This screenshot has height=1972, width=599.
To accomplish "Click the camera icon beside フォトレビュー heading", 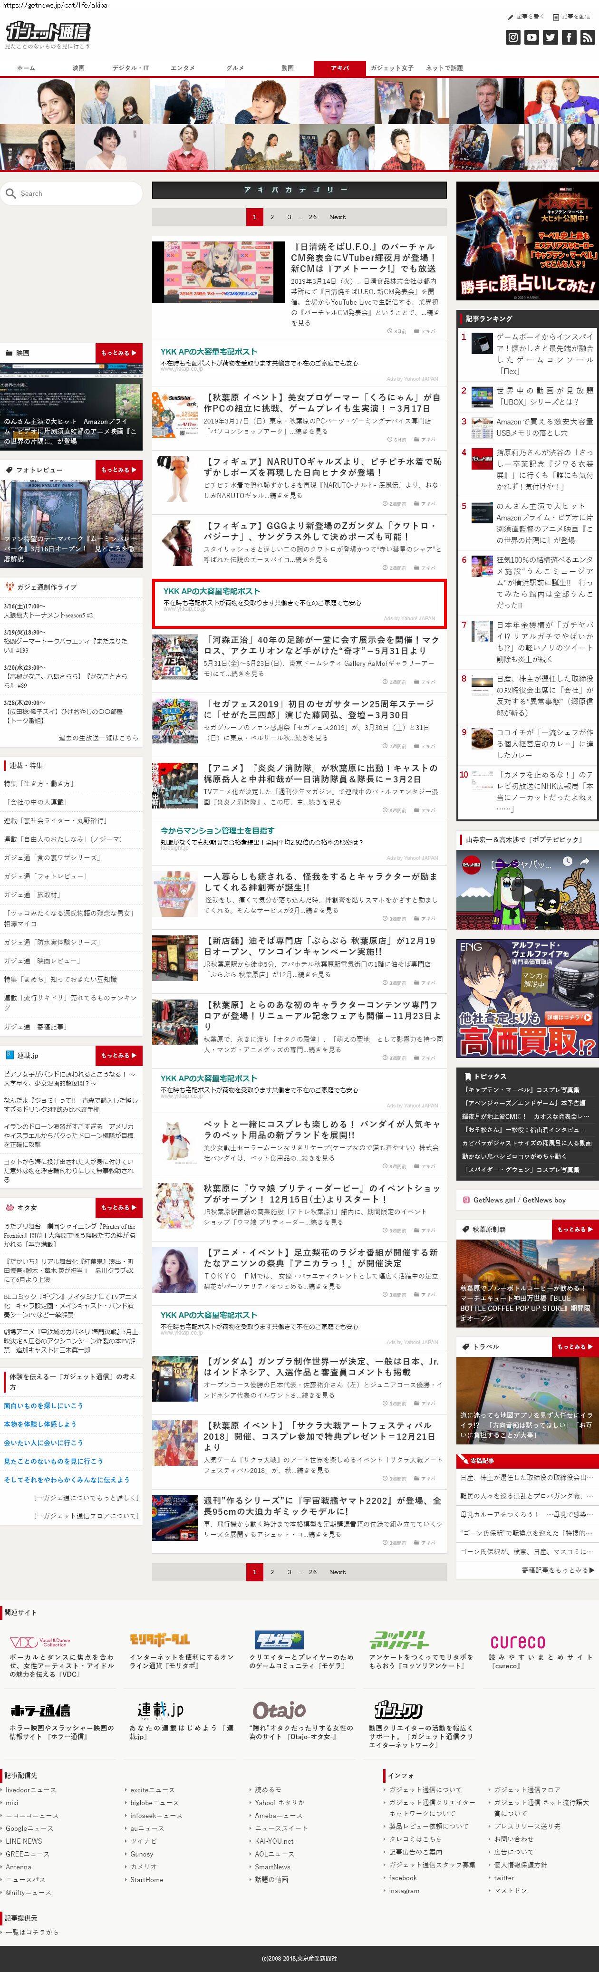I will pos(9,470).
